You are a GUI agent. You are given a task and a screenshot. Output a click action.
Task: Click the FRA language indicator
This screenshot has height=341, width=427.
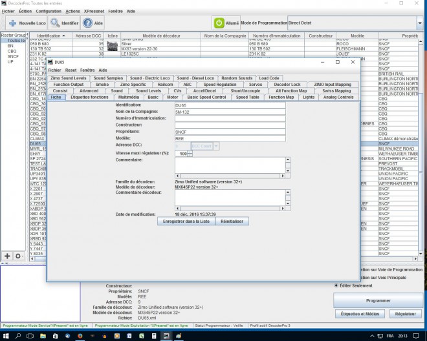390,336
